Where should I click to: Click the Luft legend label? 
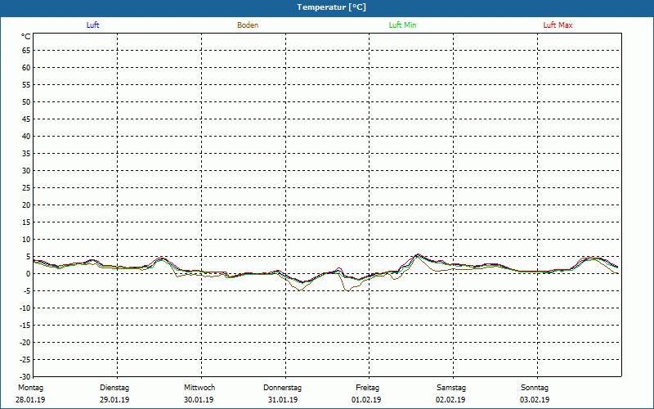pyautogui.click(x=92, y=25)
